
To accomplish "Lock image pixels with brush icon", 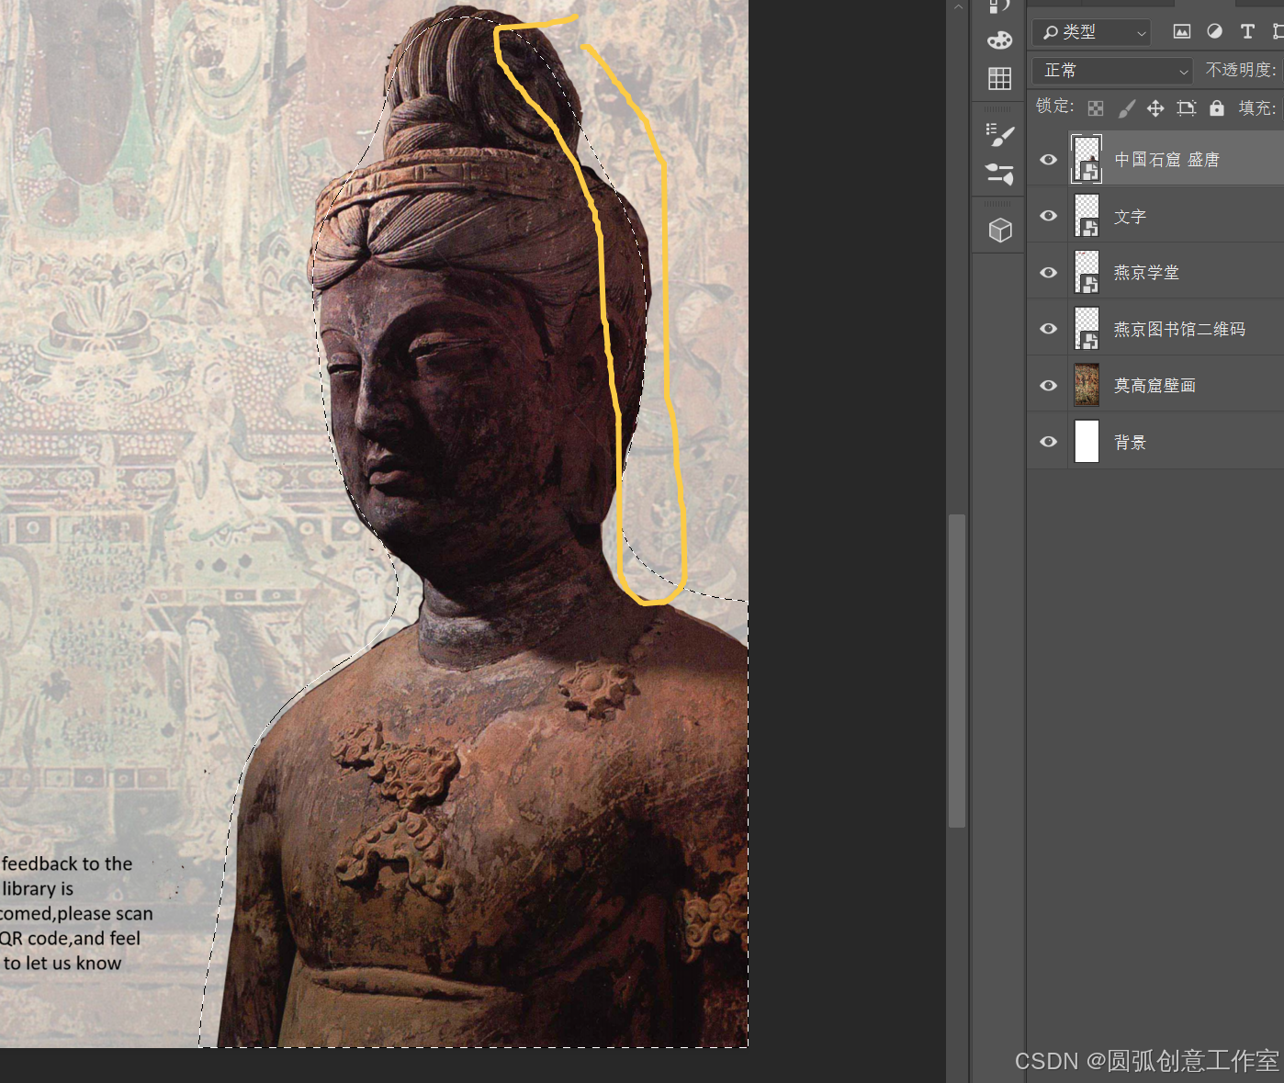I will pyautogui.click(x=1126, y=108).
